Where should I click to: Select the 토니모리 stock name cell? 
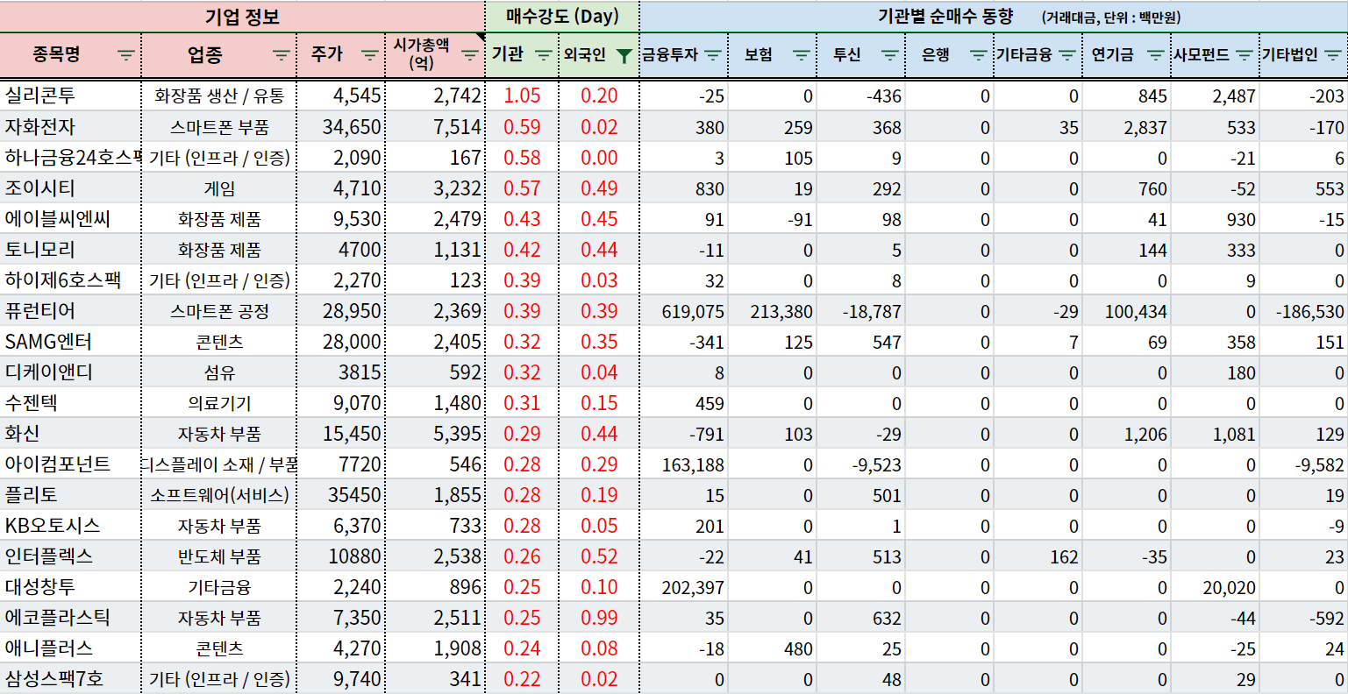pyautogui.click(x=70, y=249)
